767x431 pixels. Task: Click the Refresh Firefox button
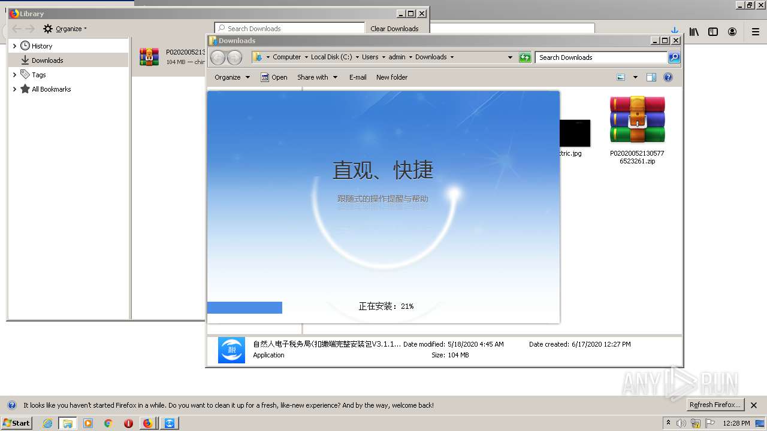pyautogui.click(x=715, y=405)
